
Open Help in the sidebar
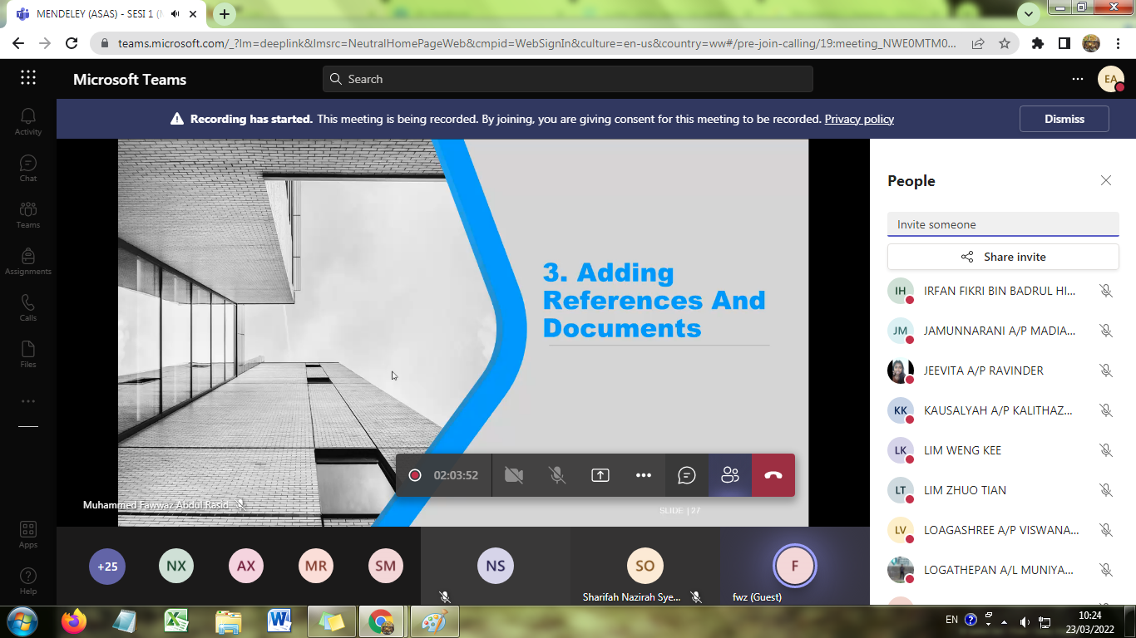tap(28, 582)
